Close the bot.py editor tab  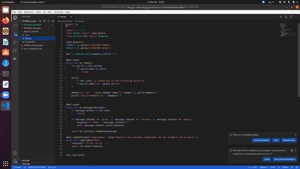click(x=71, y=17)
